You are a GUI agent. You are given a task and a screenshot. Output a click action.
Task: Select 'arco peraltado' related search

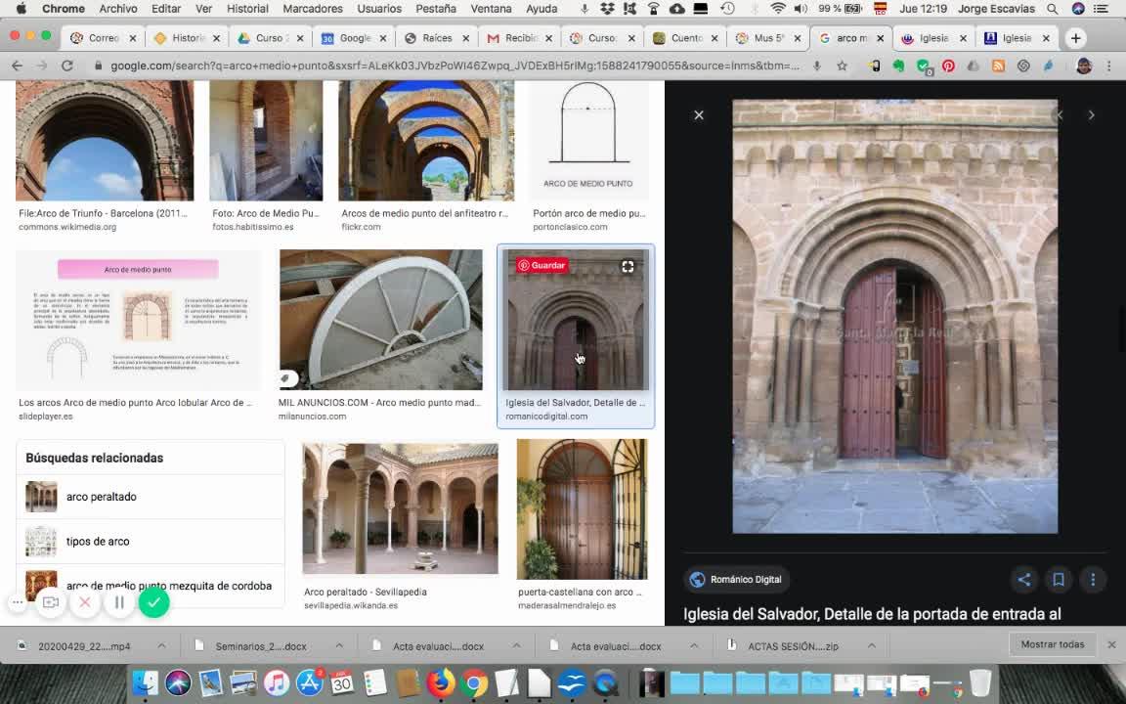coord(102,497)
